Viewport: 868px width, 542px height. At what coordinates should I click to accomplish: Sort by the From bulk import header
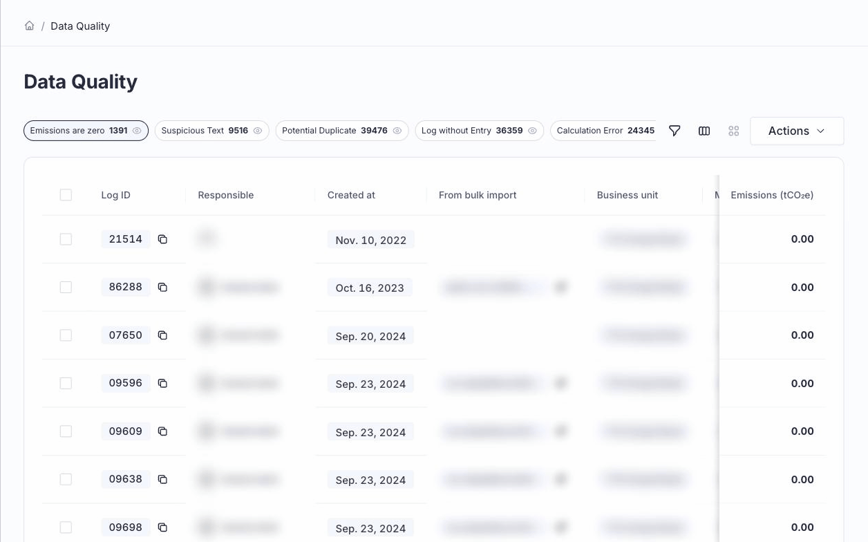[x=478, y=195]
